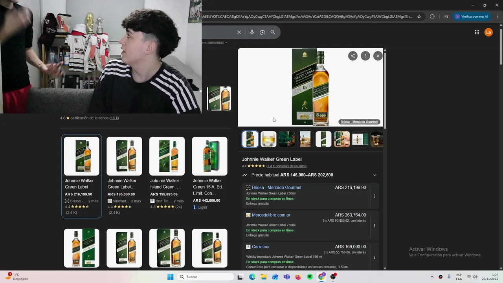Select Johnnie Walker Green Label ARS 216,199.90 card
The height and width of the screenshot is (283, 503).
click(x=81, y=176)
